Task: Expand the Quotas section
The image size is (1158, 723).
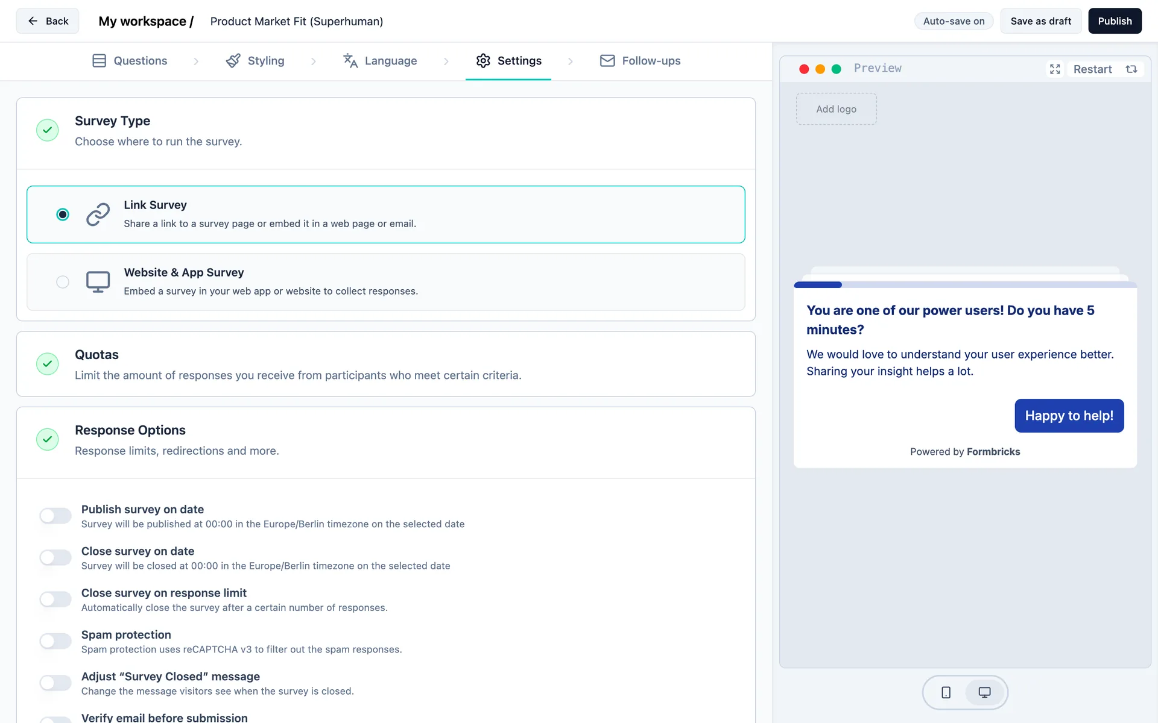Action: pyautogui.click(x=386, y=364)
